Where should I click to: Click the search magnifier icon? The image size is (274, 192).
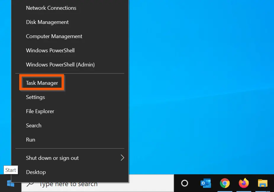(30, 183)
